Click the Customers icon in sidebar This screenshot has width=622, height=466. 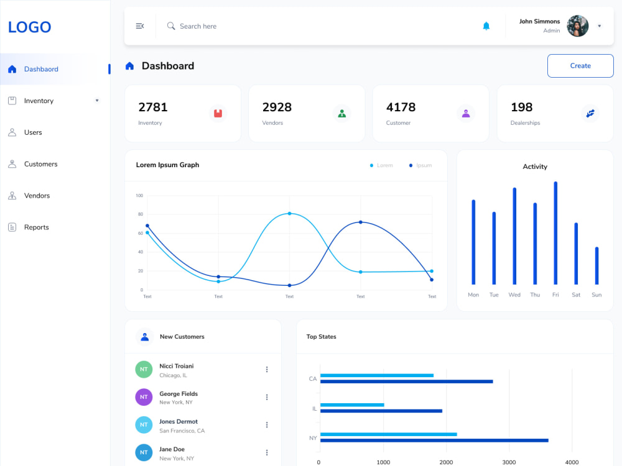coord(12,164)
